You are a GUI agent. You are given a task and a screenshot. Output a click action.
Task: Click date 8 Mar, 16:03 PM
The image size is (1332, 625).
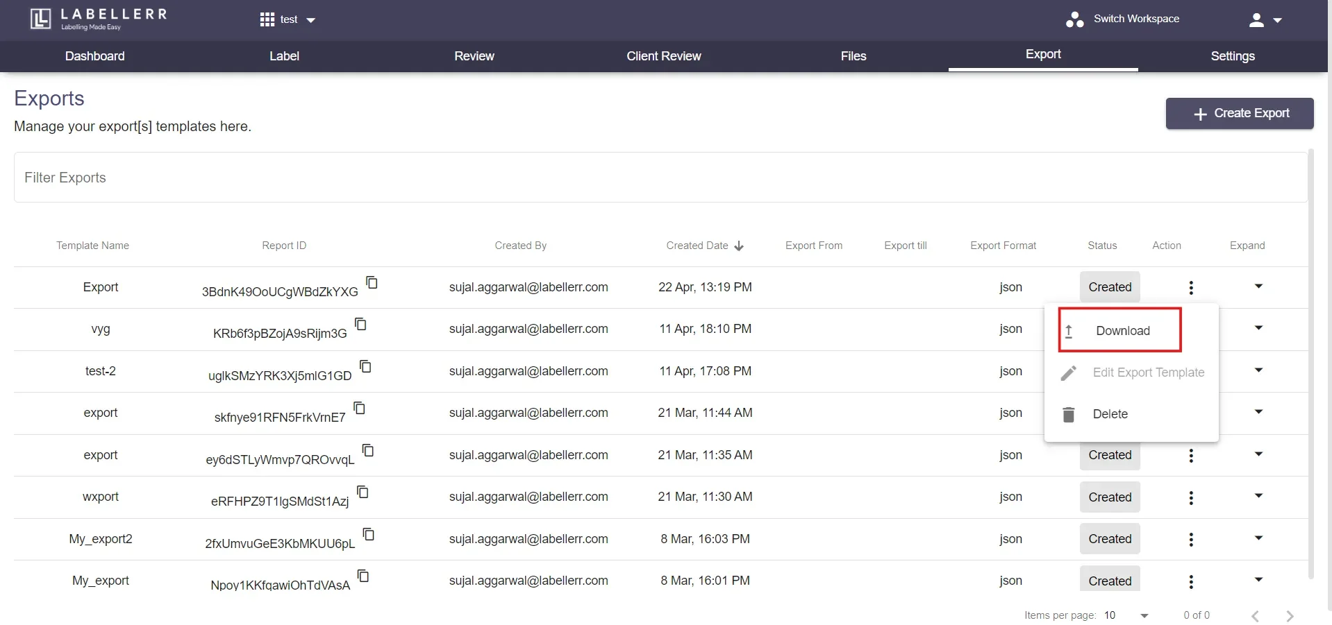(x=705, y=539)
